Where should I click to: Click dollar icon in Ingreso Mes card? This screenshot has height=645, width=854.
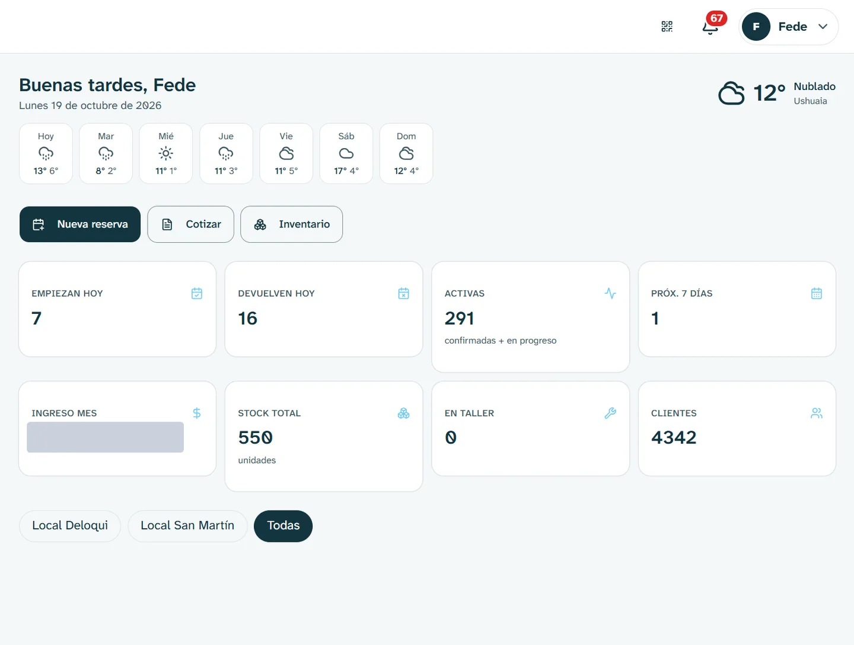[197, 413]
